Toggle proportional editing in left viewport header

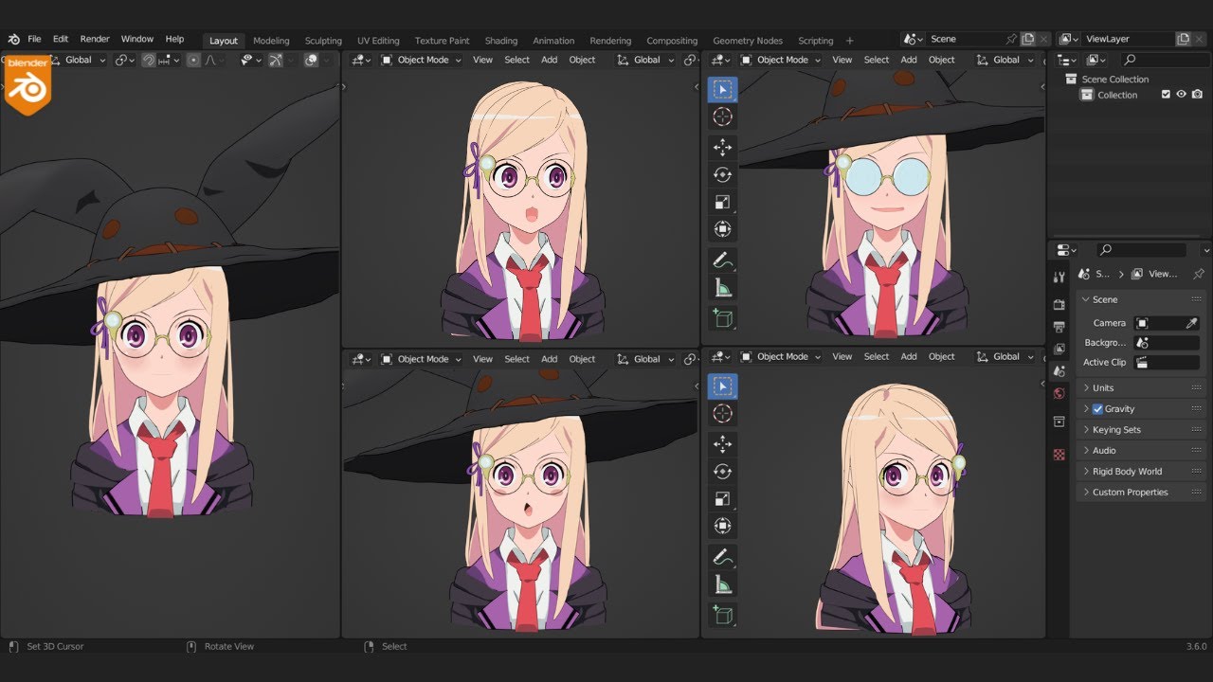[193, 60]
